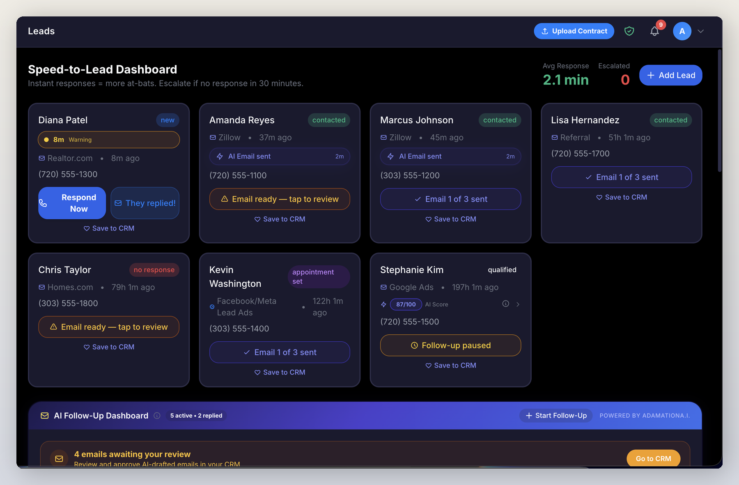
Task: Click the heart icon to save Diana Patel
Action: click(x=87, y=228)
